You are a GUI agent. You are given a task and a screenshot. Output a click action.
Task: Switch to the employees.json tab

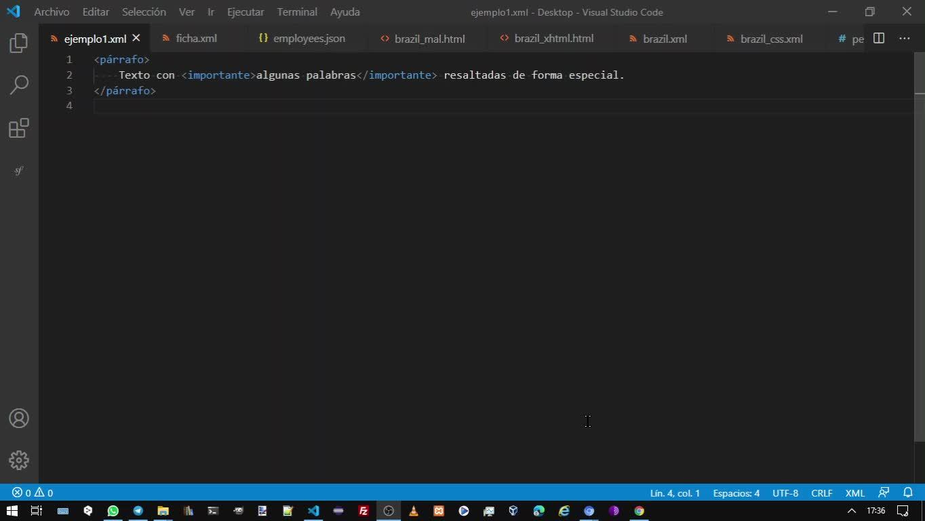coord(309,39)
